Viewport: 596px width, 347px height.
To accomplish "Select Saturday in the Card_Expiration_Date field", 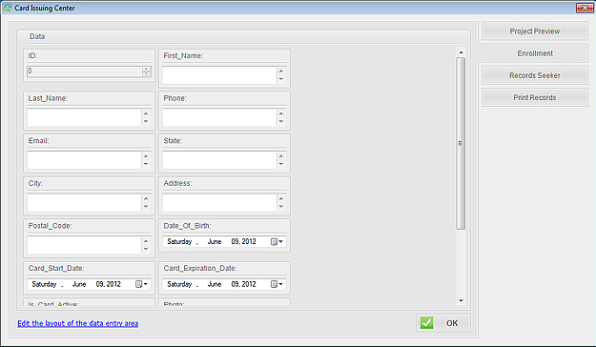I will coord(179,284).
